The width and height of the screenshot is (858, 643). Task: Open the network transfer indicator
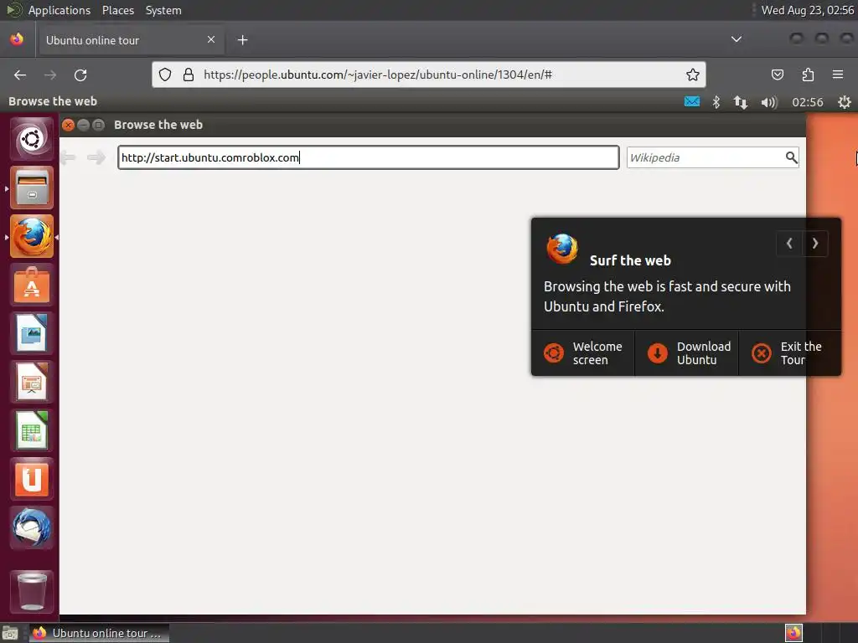pos(741,102)
